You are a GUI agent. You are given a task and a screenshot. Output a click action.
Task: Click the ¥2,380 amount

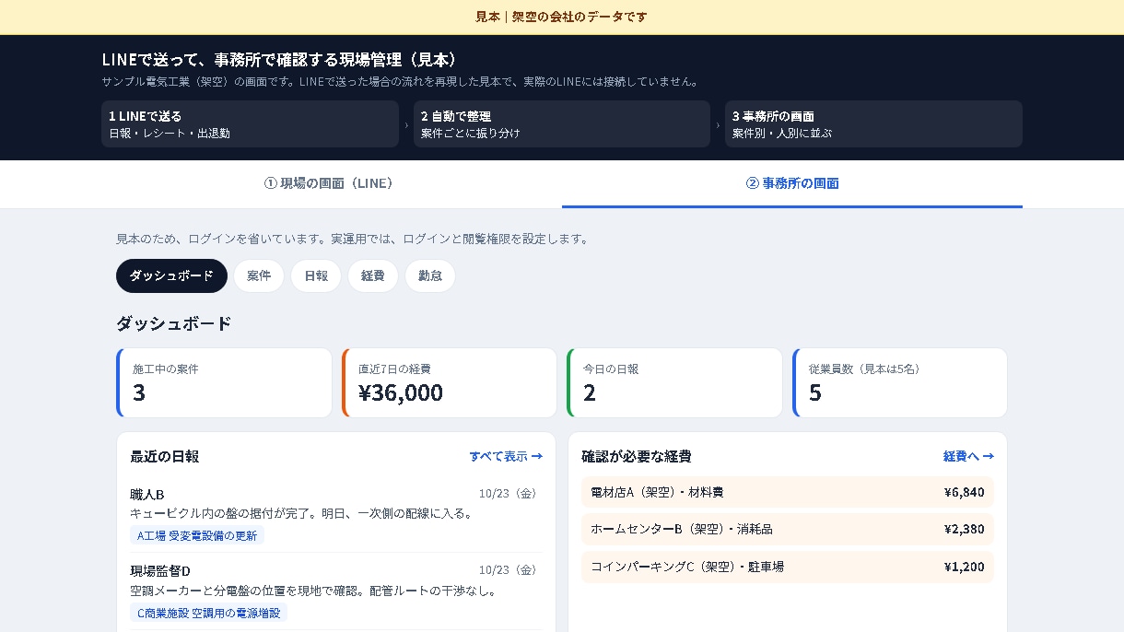[964, 530]
